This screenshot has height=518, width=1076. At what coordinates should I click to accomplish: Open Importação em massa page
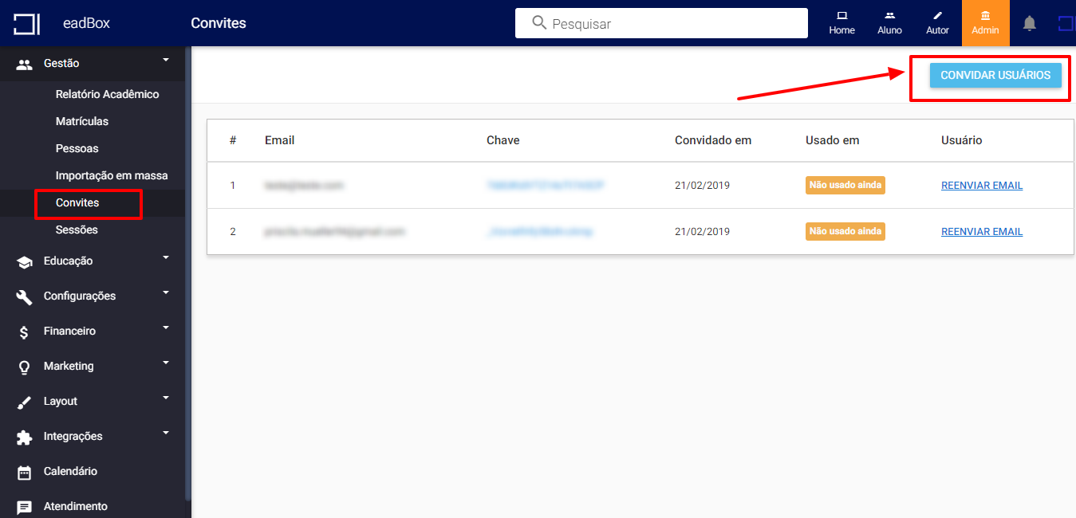tap(112, 175)
